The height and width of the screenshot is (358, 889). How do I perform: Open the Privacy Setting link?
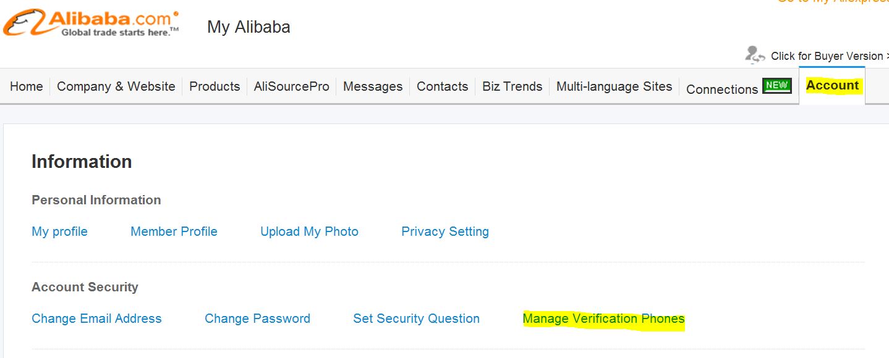click(445, 231)
